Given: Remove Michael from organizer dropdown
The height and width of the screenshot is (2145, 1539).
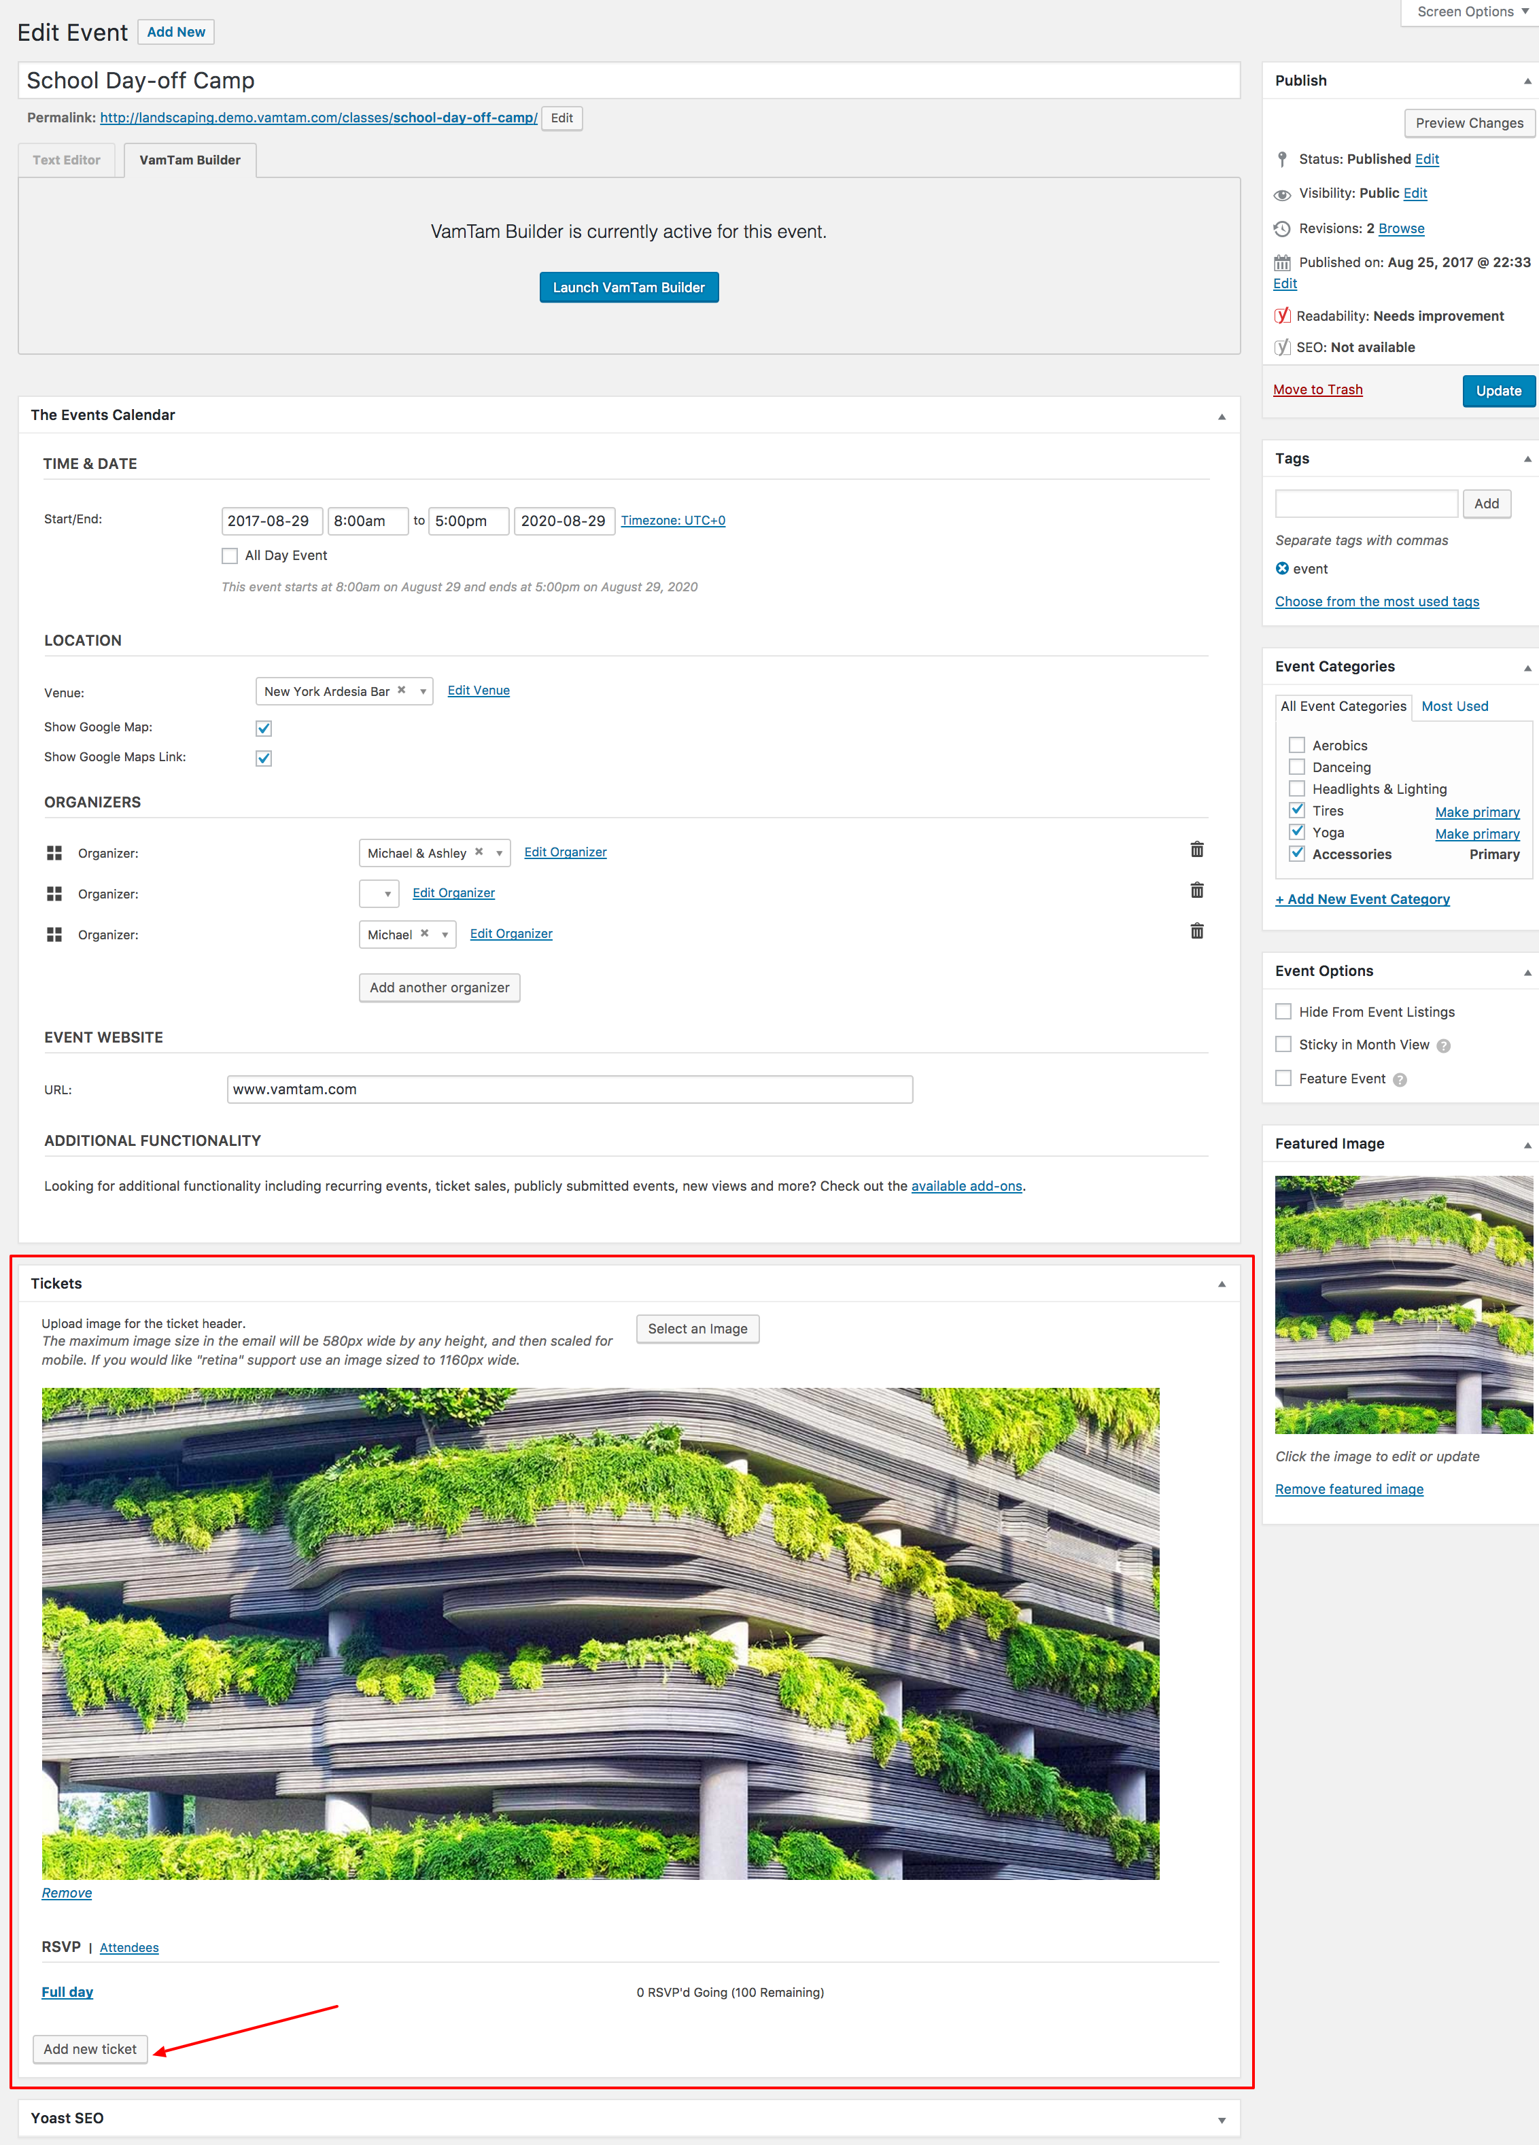Looking at the screenshot, I should [x=425, y=933].
